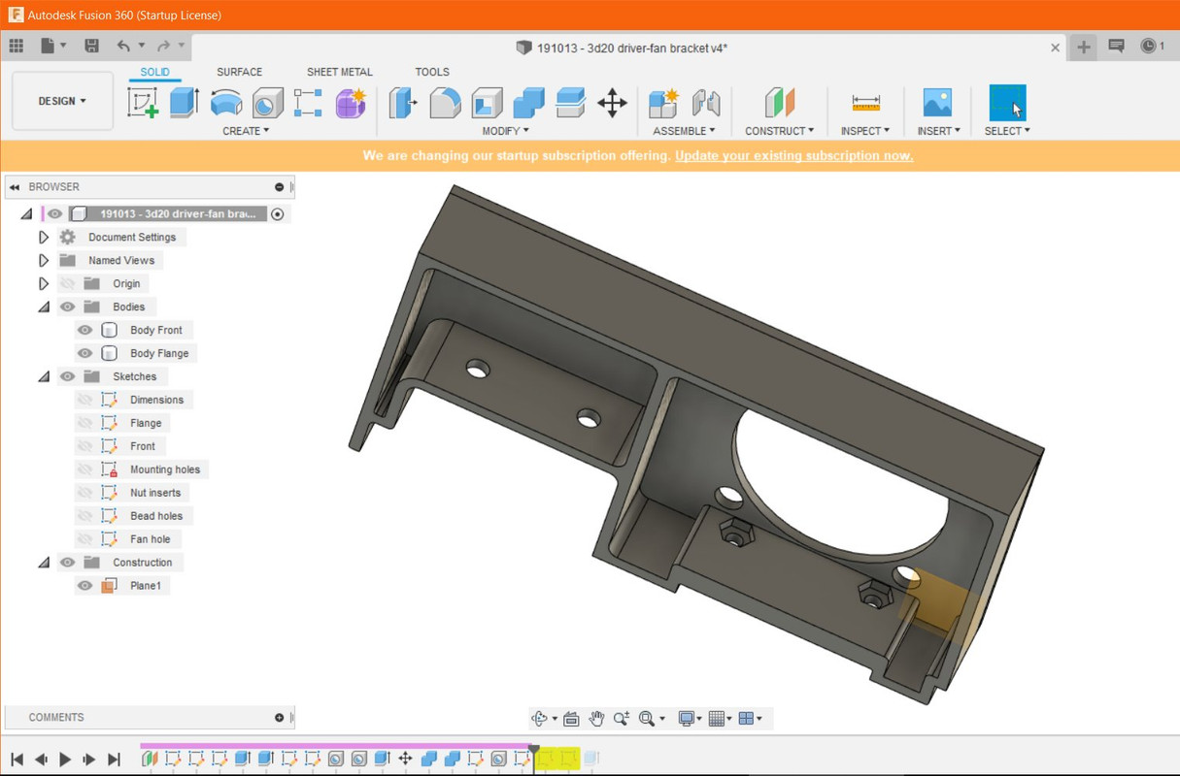Image resolution: width=1180 pixels, height=776 pixels.
Task: Select the Pan hand tool
Action: 596,719
